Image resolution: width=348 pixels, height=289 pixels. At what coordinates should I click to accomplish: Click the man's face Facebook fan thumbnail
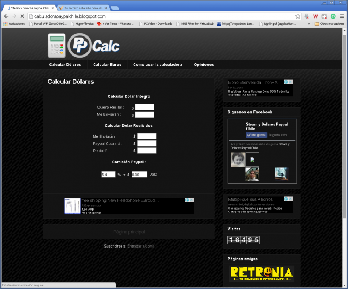pos(252,174)
